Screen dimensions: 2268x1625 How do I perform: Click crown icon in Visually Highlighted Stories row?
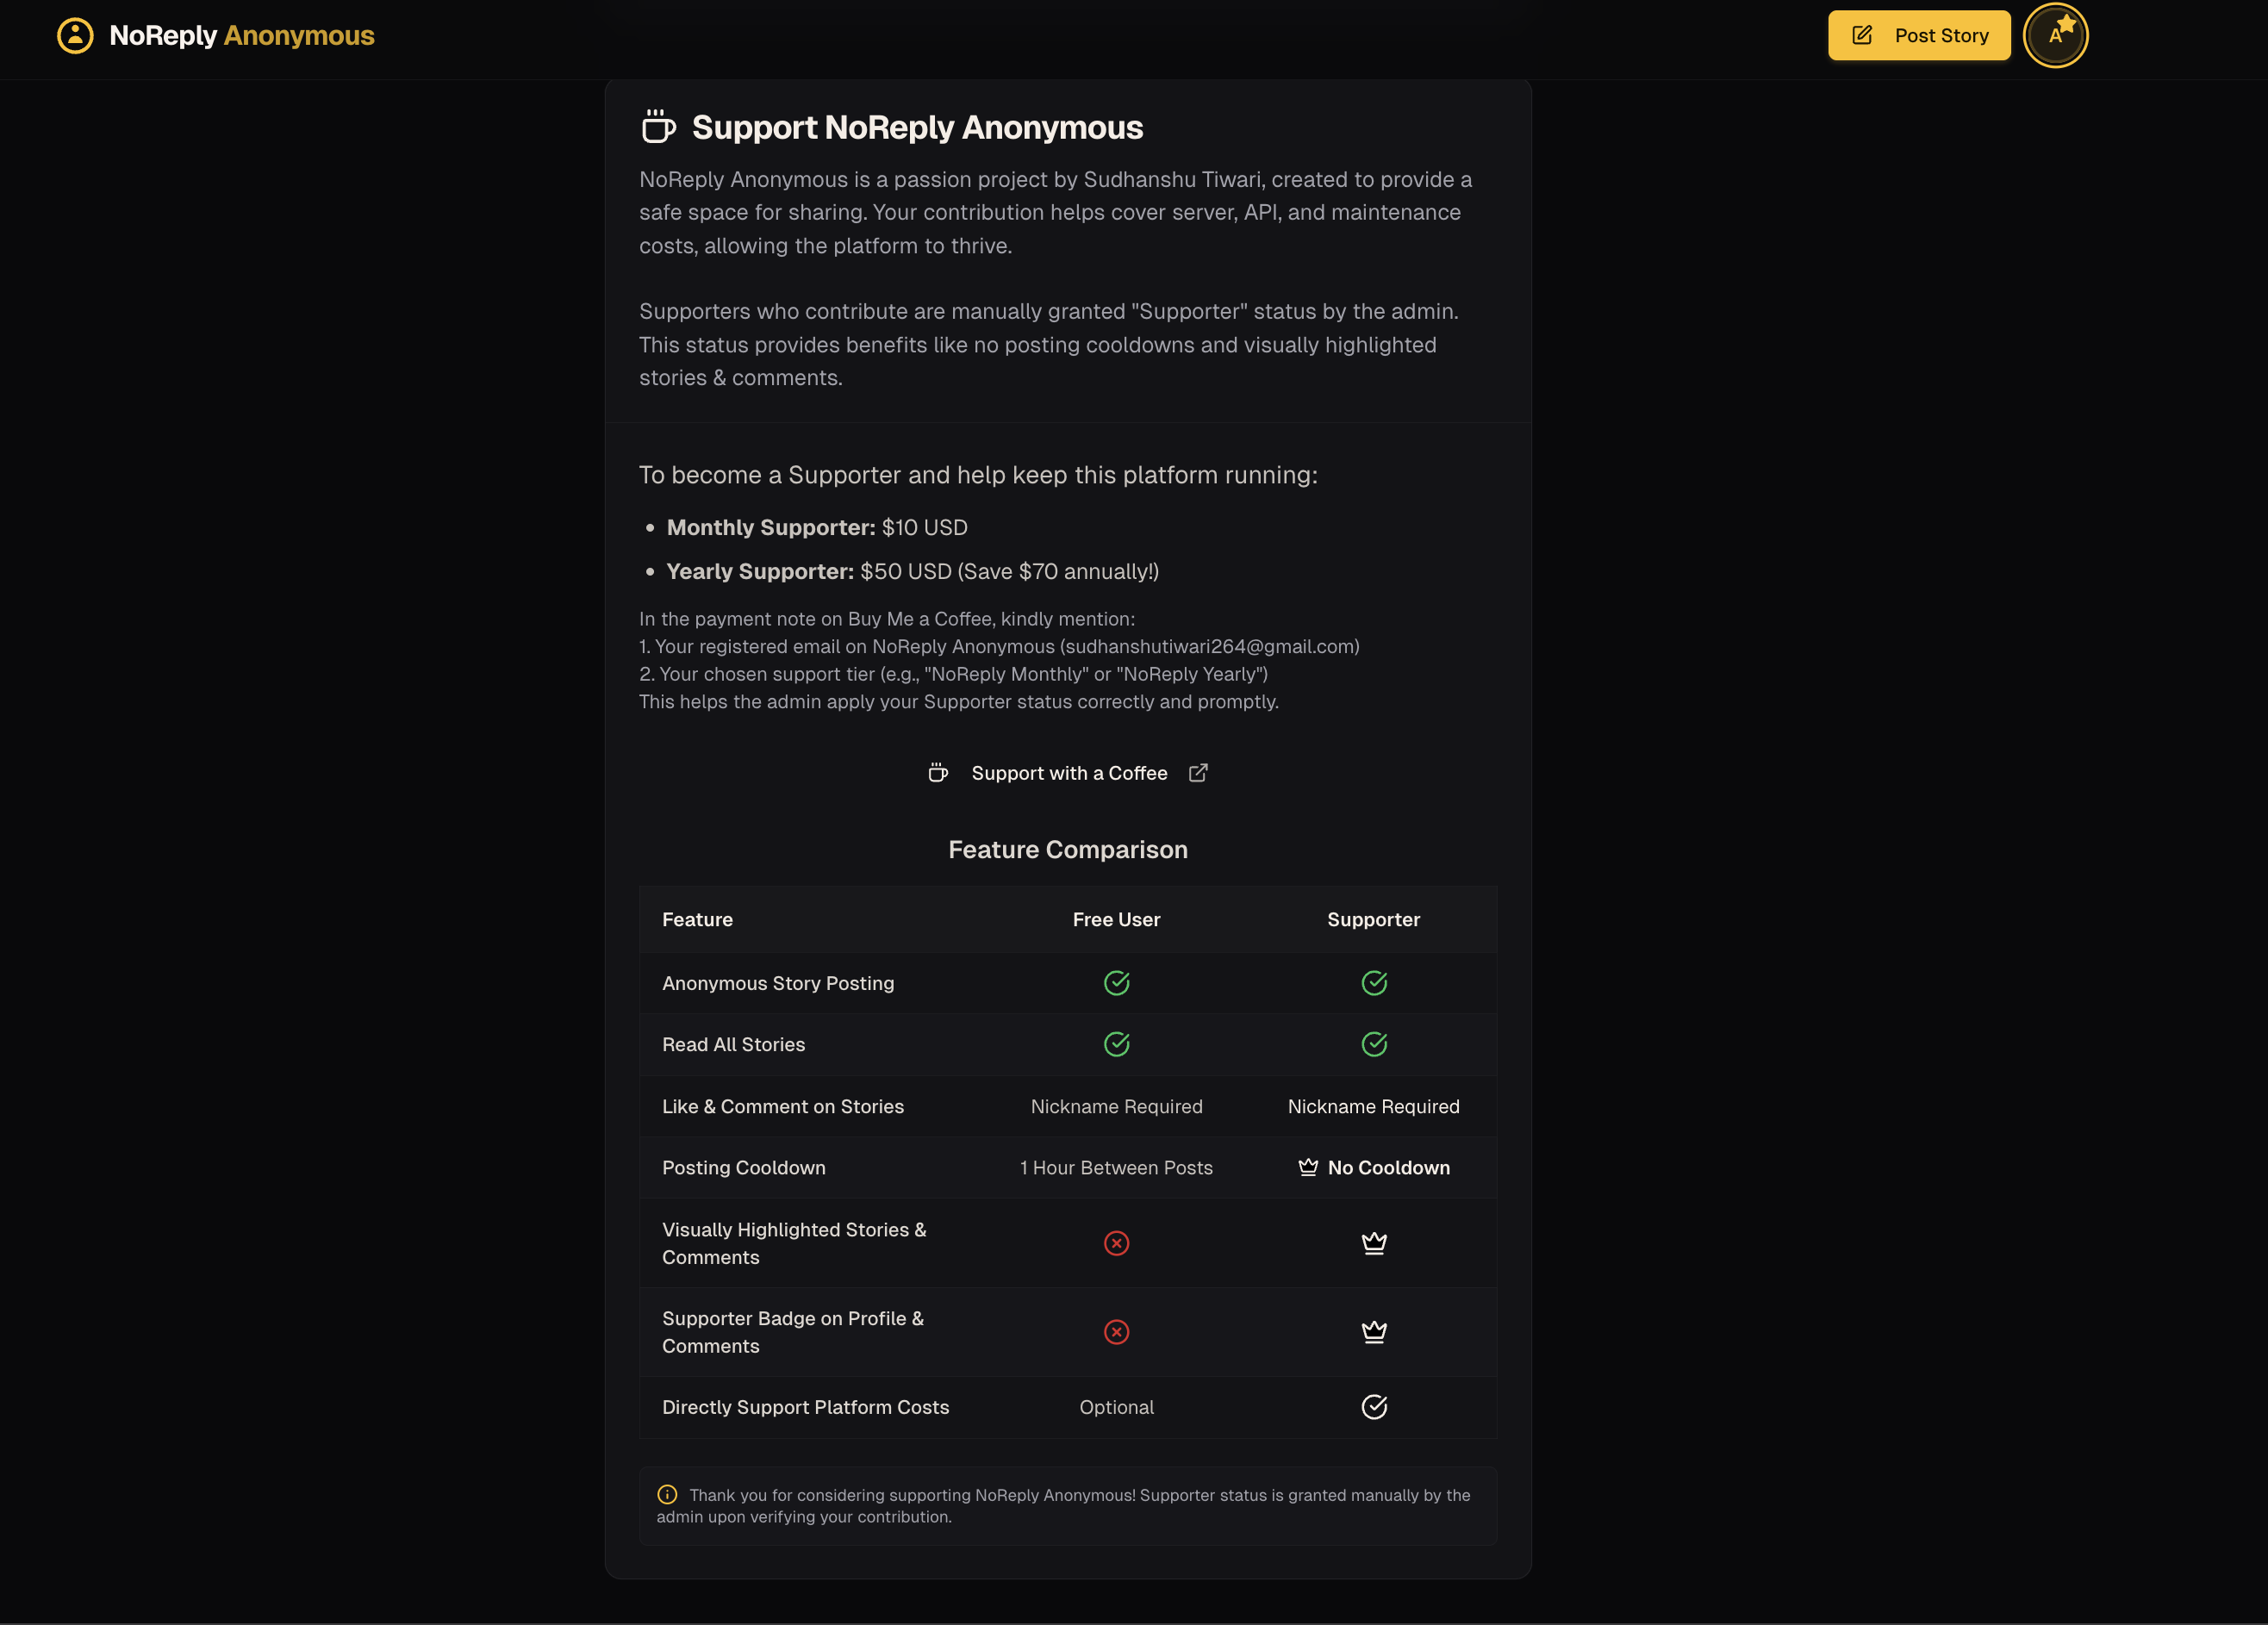tap(1374, 1243)
